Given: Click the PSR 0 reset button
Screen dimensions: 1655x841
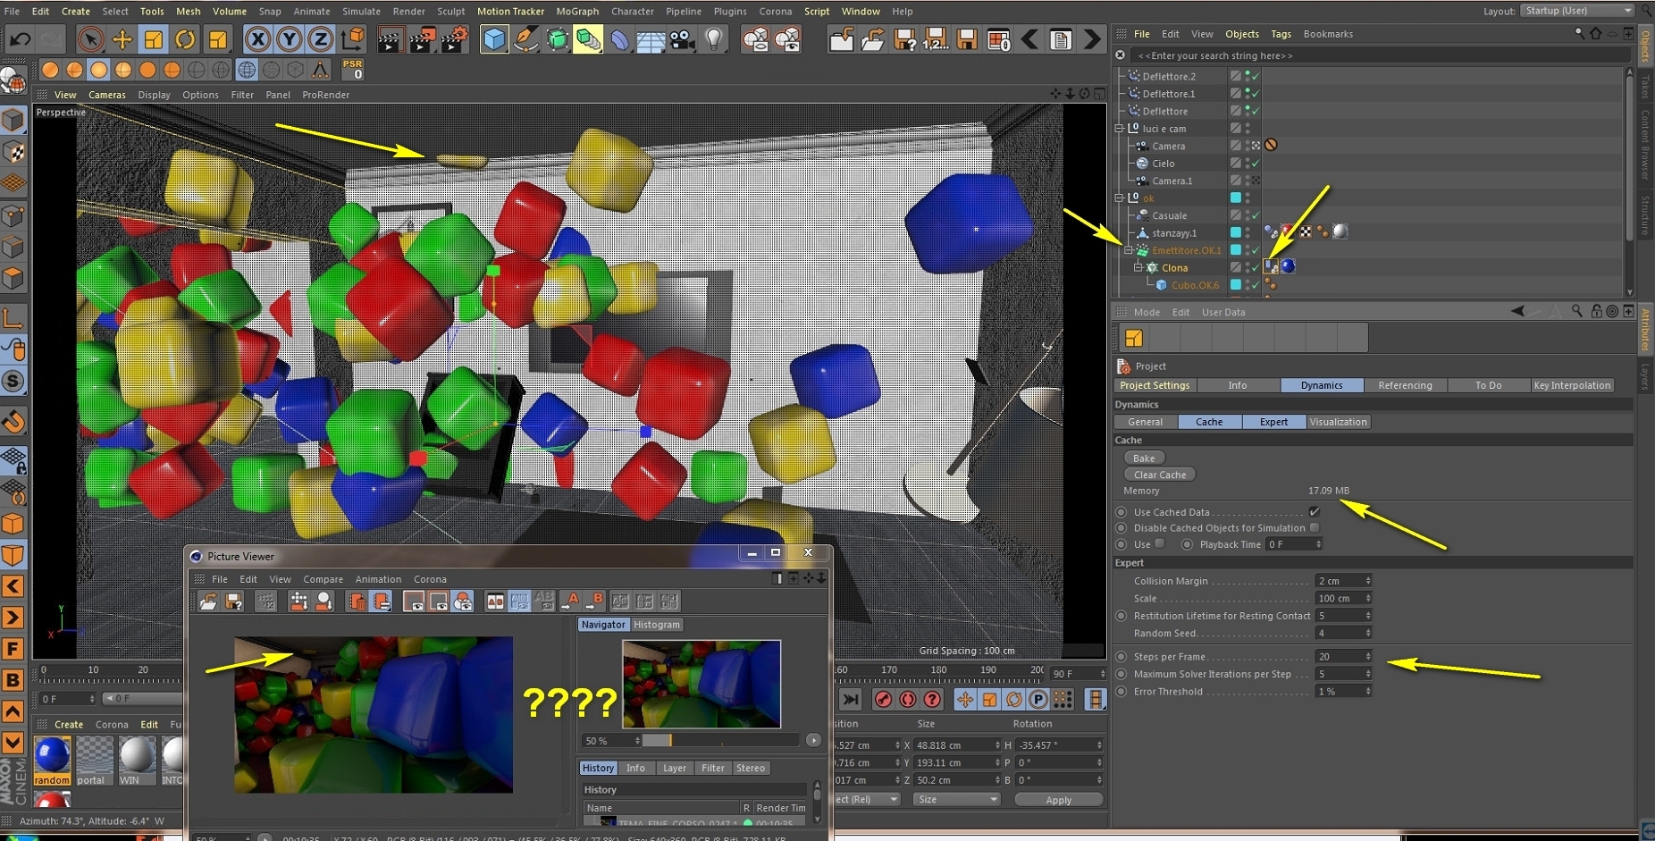Looking at the screenshot, I should click(x=352, y=69).
